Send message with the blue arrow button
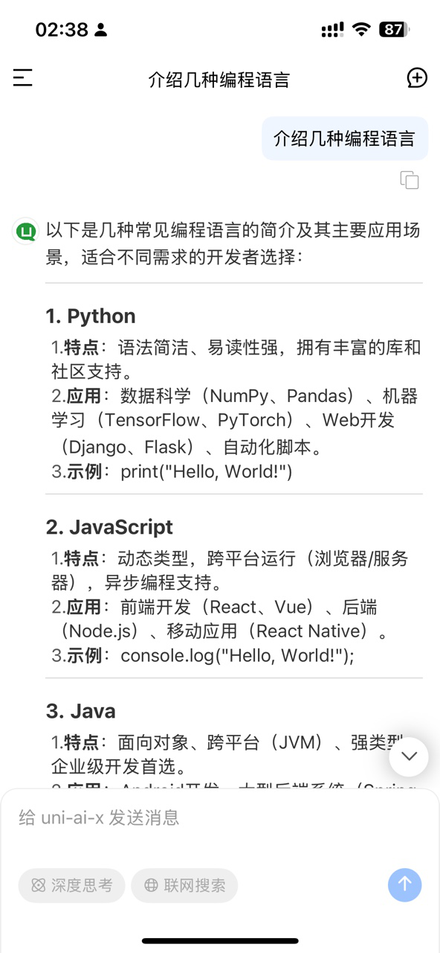This screenshot has height=953, width=440. (404, 884)
